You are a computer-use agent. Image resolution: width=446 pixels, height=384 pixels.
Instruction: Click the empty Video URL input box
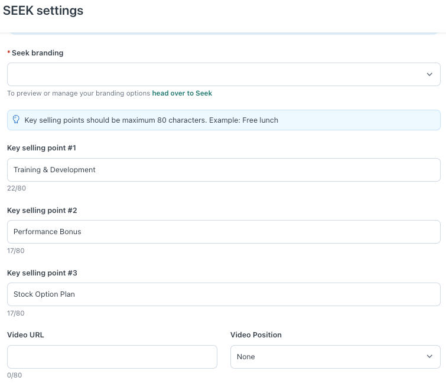click(112, 357)
